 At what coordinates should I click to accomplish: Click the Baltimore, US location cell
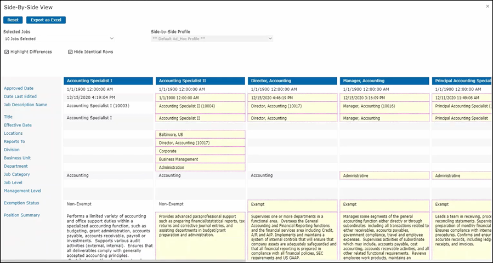point(200,135)
